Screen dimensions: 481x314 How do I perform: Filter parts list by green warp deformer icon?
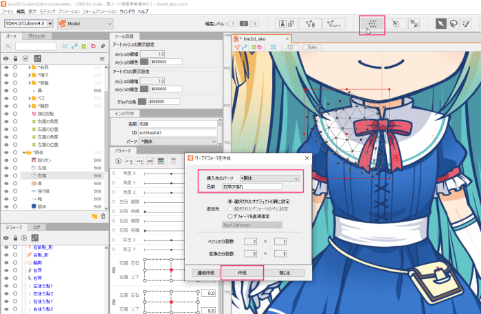click(x=84, y=46)
